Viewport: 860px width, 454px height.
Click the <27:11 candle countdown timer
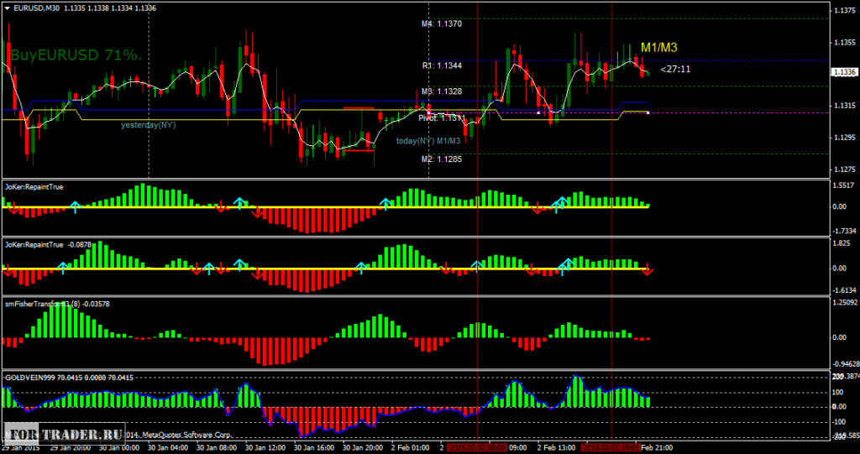[675, 69]
